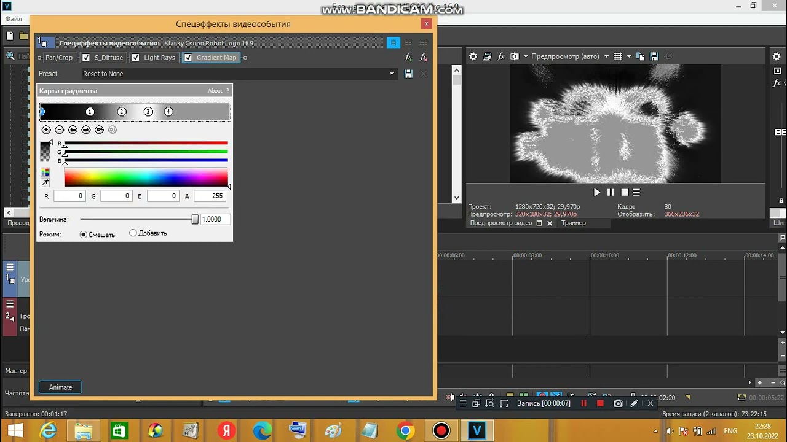Select the Добавить mode radio button
787x442 pixels.
click(133, 233)
